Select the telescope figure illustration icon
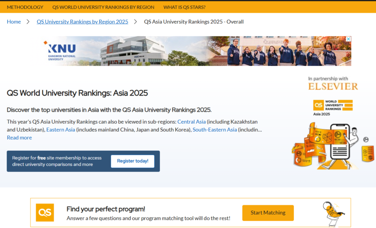The image size is (376, 228). 334,214
